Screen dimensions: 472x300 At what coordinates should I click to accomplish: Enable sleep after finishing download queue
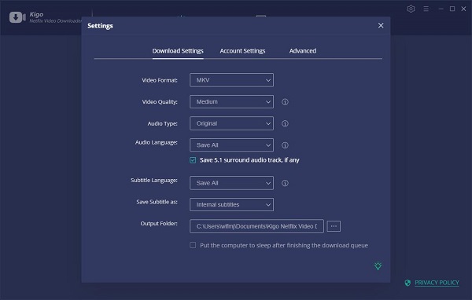[x=193, y=245]
